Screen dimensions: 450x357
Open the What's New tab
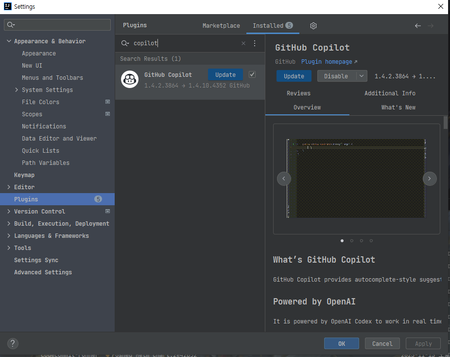tap(398, 107)
